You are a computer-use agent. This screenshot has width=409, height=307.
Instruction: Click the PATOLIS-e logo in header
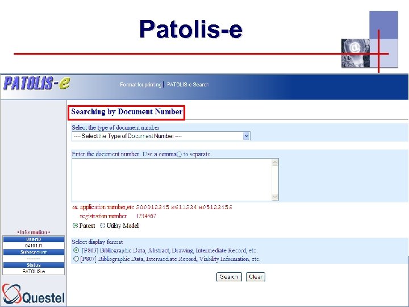37,83
